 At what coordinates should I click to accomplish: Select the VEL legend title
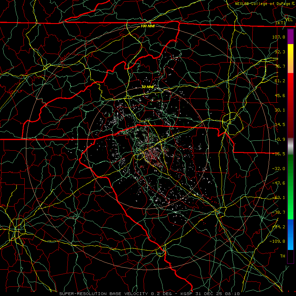[289, 20]
